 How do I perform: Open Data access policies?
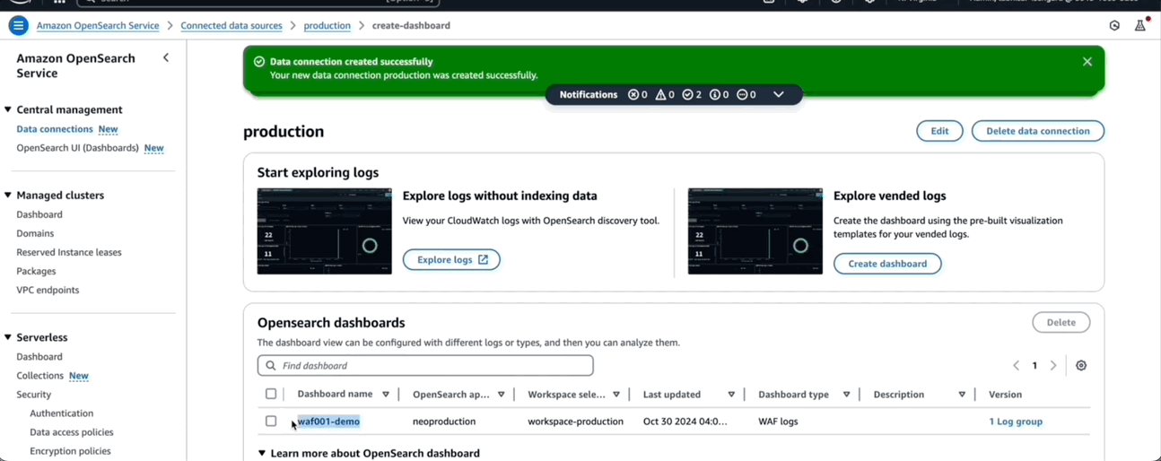pos(71,432)
